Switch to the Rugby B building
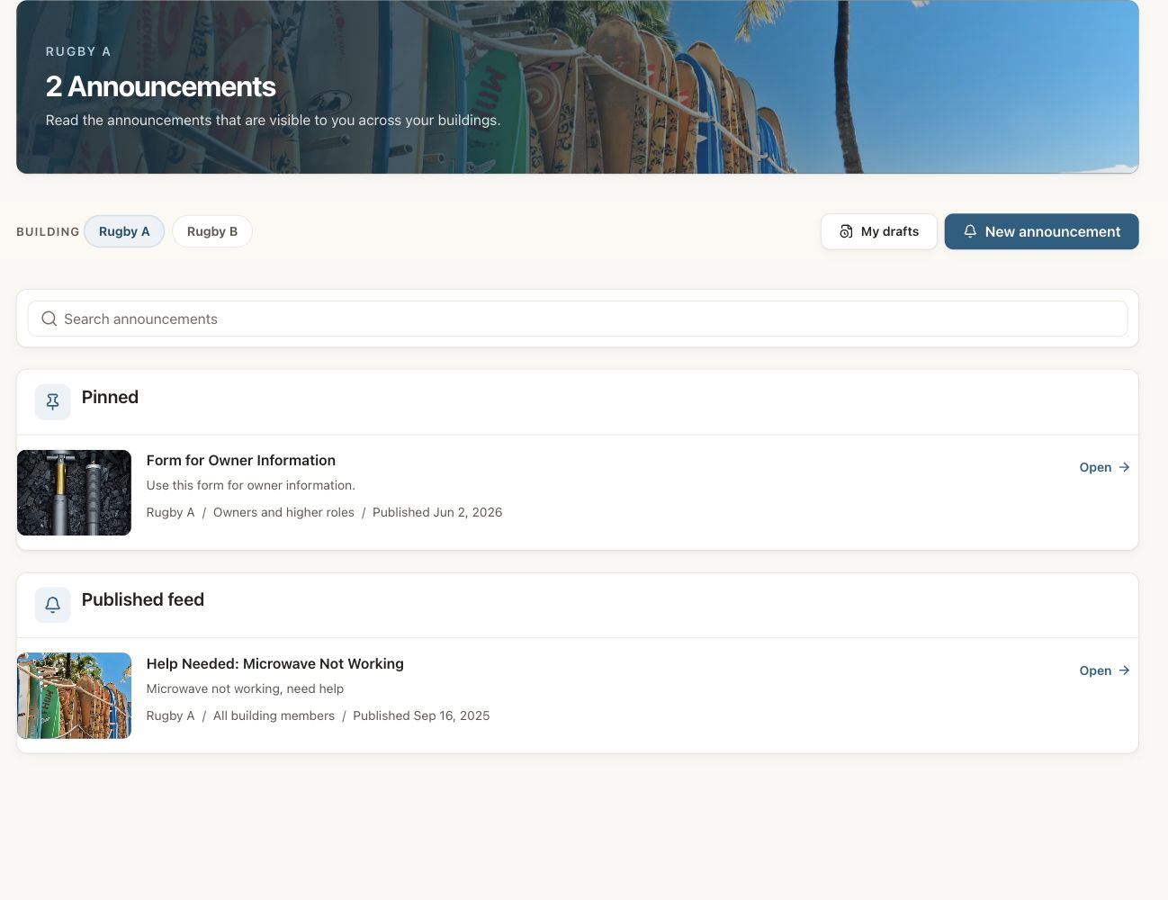 (x=212, y=231)
